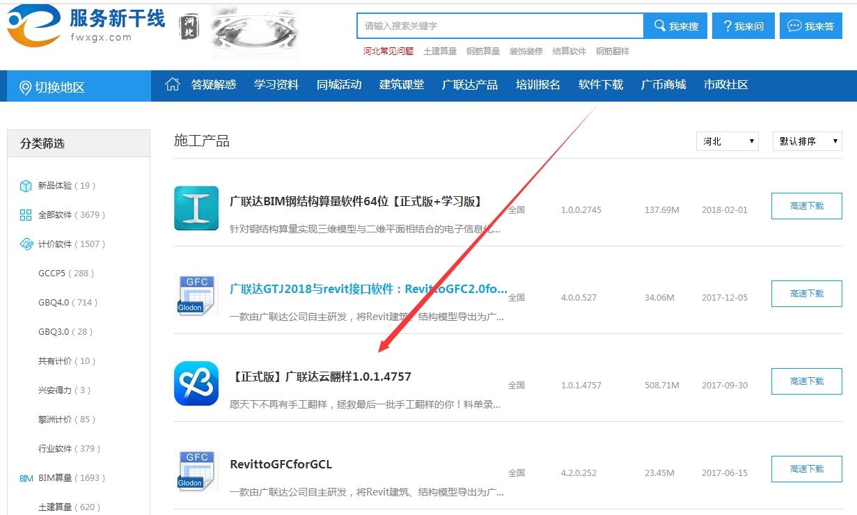Click the 508.71M file size text
Image resolution: width=857 pixels, height=515 pixels.
coord(662,385)
